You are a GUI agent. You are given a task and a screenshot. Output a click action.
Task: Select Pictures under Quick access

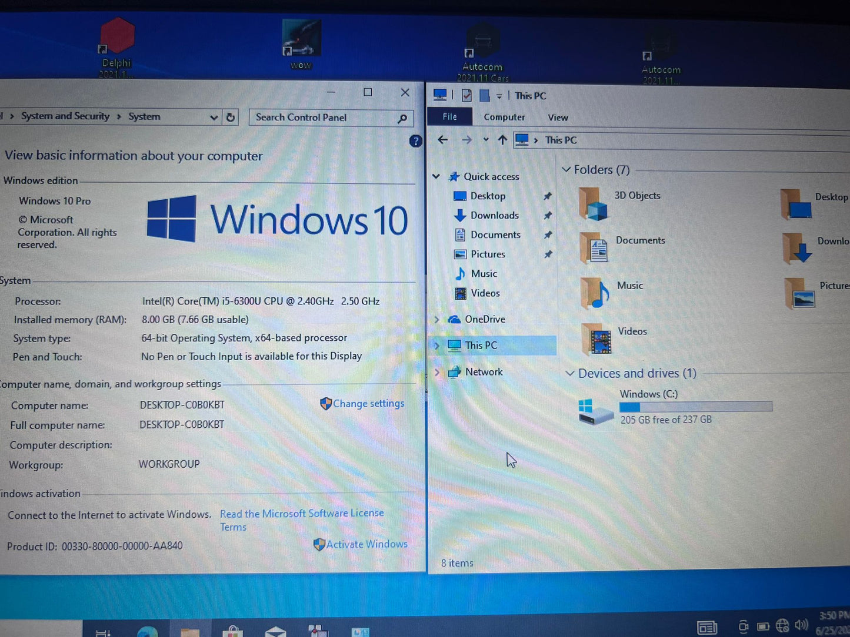[x=488, y=254]
